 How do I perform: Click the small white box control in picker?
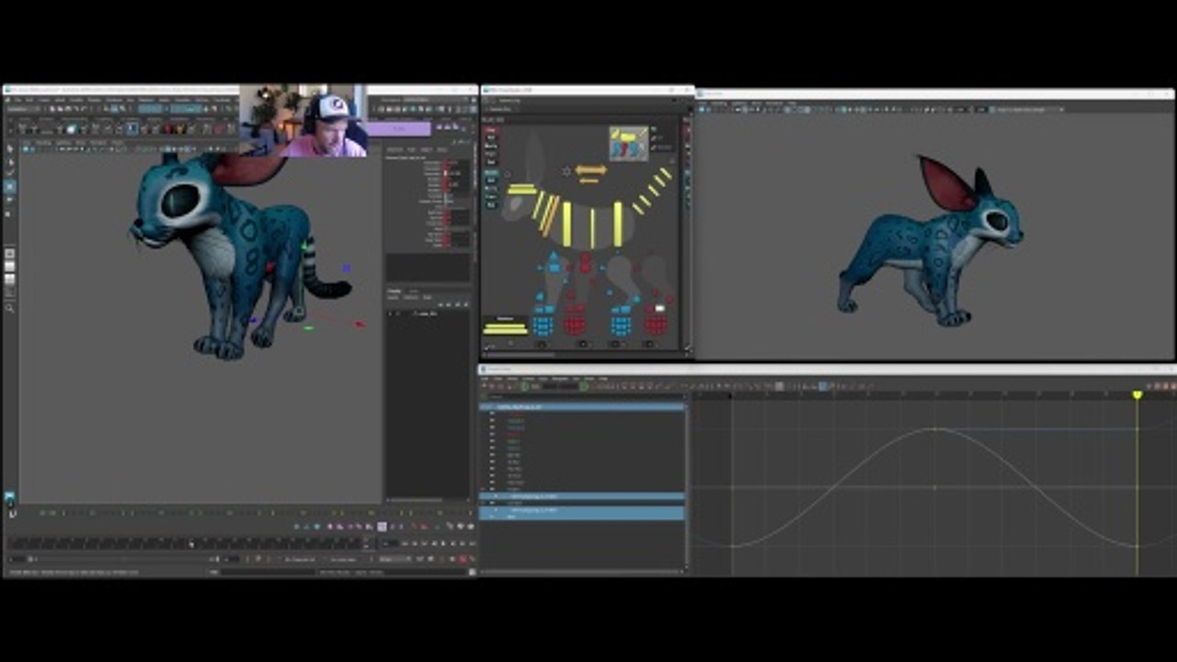click(x=659, y=308)
